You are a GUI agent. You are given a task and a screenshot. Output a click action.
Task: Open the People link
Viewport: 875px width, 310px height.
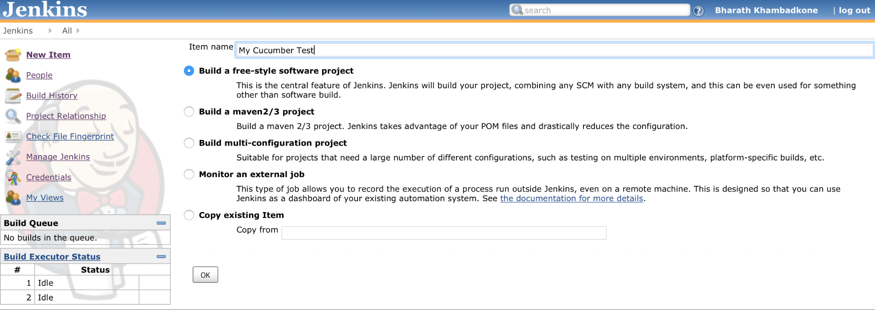click(x=39, y=75)
